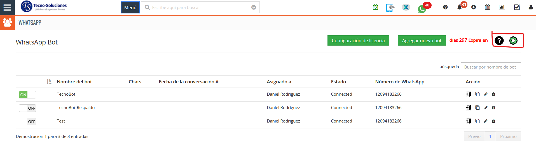
Task: Click the notifications bell icon
Action: (459, 8)
